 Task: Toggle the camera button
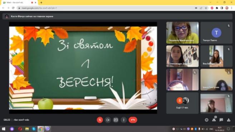108,120
